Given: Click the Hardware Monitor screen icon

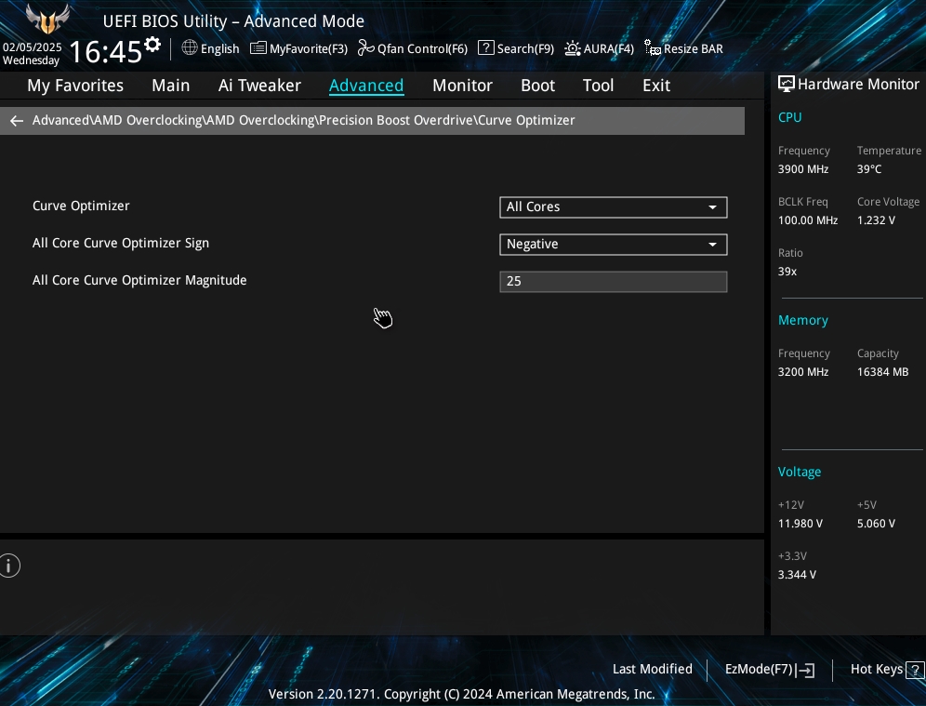Looking at the screenshot, I should [786, 84].
